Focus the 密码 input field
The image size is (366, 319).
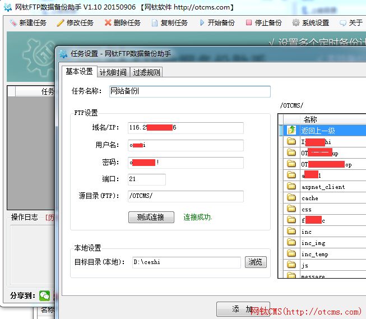[186, 163]
